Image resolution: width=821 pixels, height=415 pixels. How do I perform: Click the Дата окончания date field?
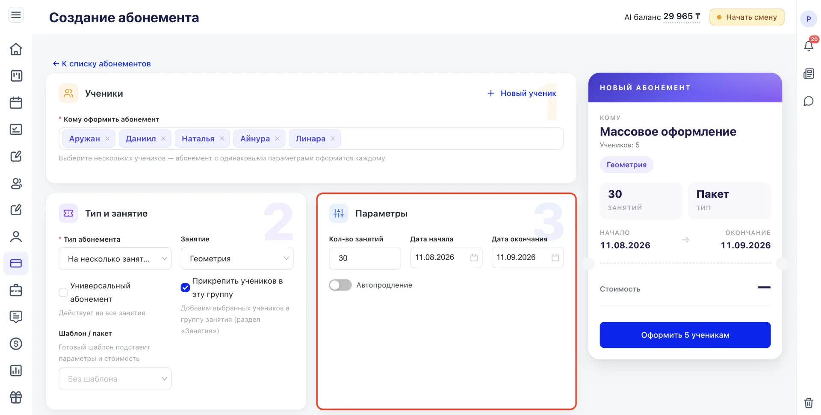527,258
